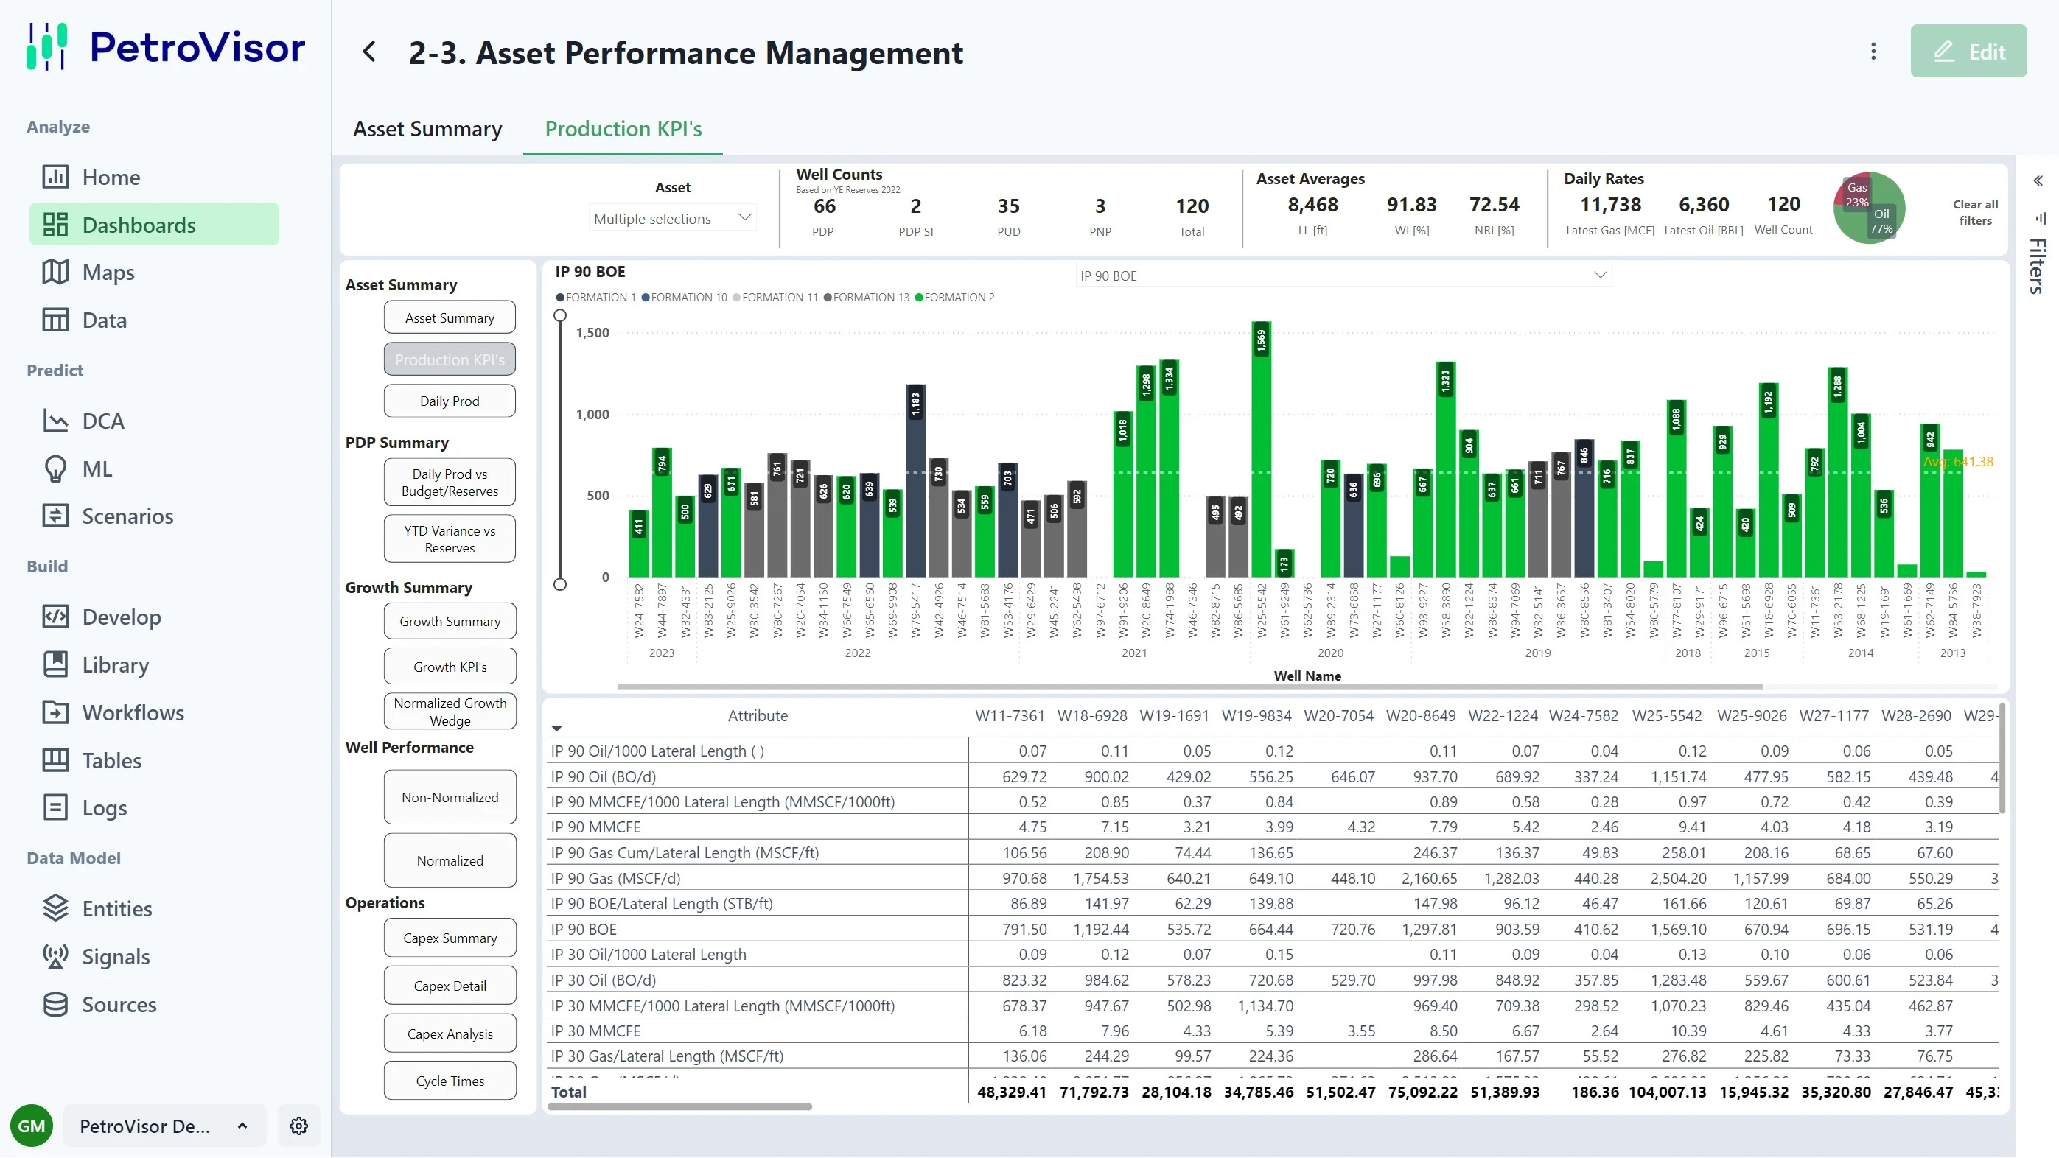The image size is (2059, 1158).
Task: Expand the PetroVisor workspace switcher
Action: click(x=164, y=1126)
